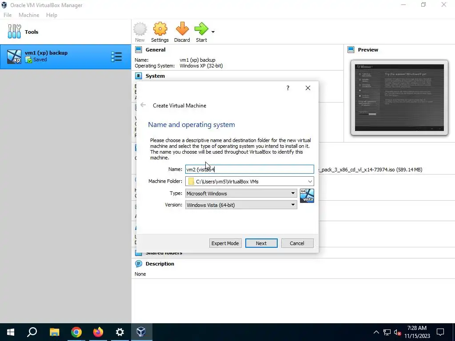Open the Type dropdown
This screenshot has width=455, height=341.
[x=241, y=194]
